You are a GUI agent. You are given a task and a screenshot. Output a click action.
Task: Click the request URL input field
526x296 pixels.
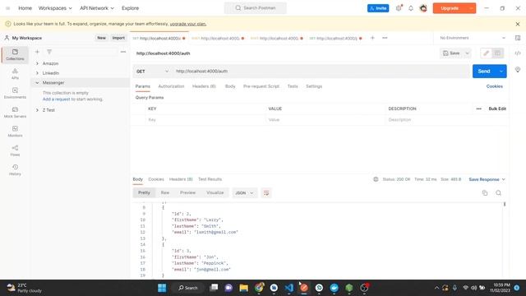pyautogui.click(x=321, y=72)
